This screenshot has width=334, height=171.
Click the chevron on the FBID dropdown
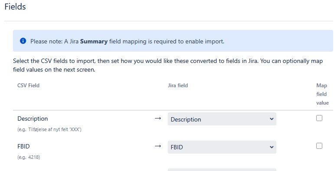click(x=272, y=147)
